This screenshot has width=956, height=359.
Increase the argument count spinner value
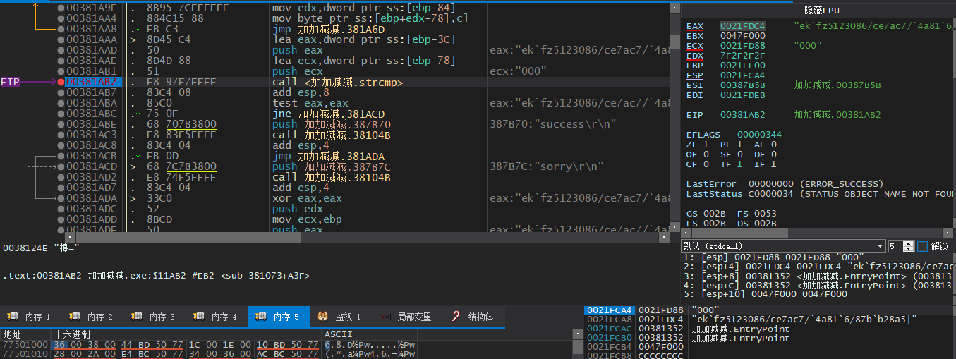pos(909,243)
